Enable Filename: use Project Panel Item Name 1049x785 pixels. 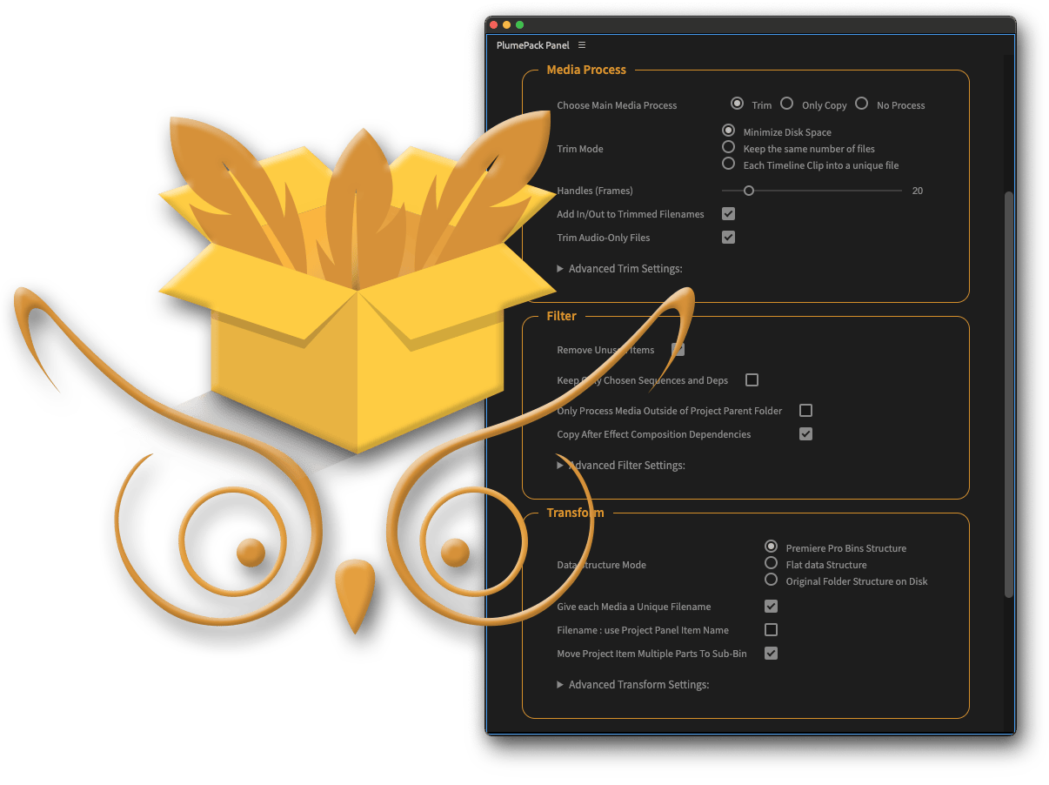(x=771, y=630)
